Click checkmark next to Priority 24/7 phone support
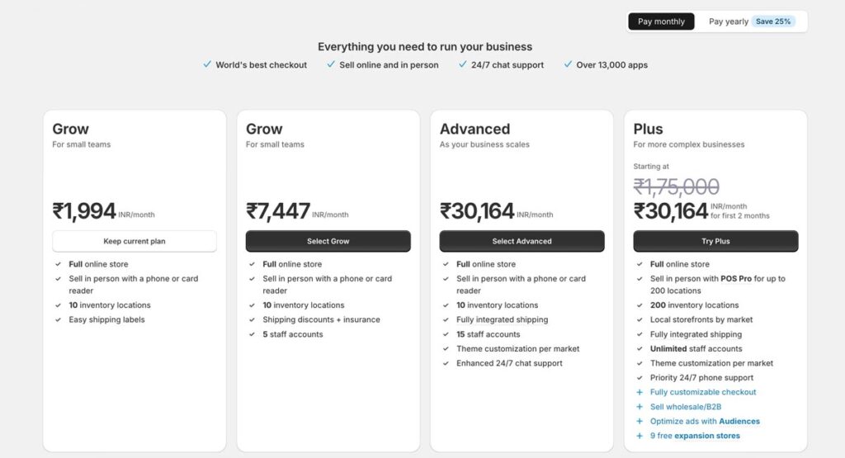Viewport: 845px width, 458px height. [x=639, y=378]
